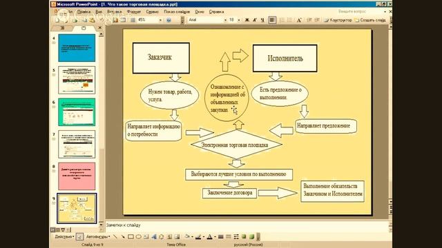Viewport: 442px width, 248px height.
Task: Open the zoom 45% dropdown
Action: [x=161, y=20]
